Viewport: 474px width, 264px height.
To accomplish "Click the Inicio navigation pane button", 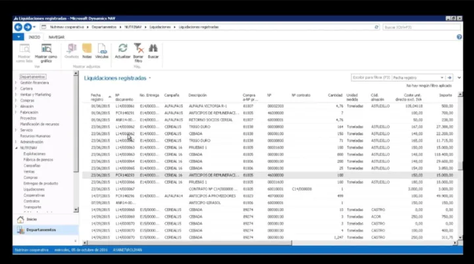I will [32, 219].
